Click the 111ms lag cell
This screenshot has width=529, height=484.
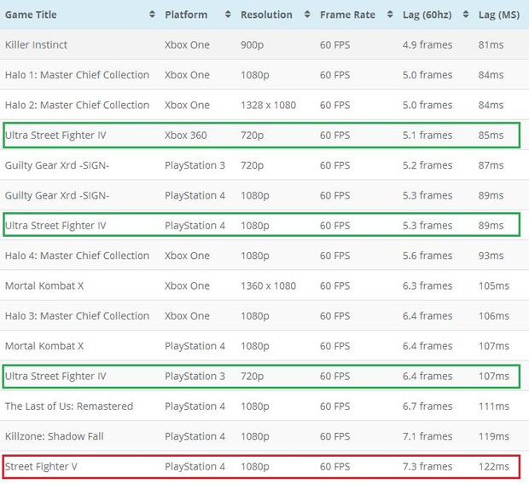point(493,406)
